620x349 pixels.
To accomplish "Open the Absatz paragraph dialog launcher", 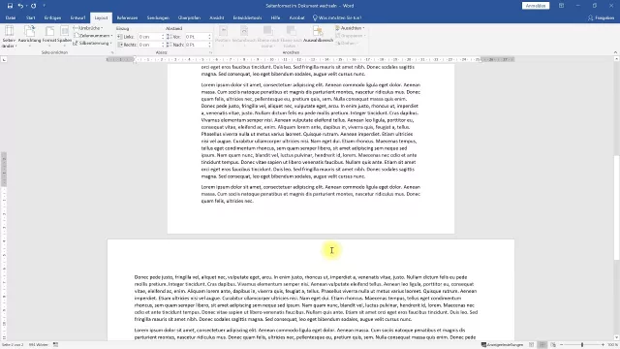I will tap(210, 52).
